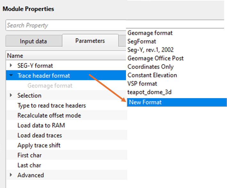Expand the Advanced row
Image resolution: width=227 pixels, height=188 pixels.
[11, 175]
